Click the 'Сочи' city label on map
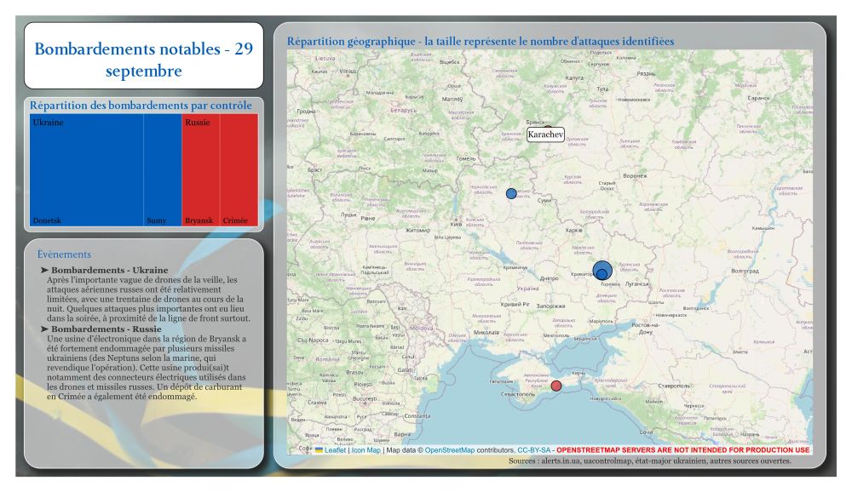 [x=646, y=432]
